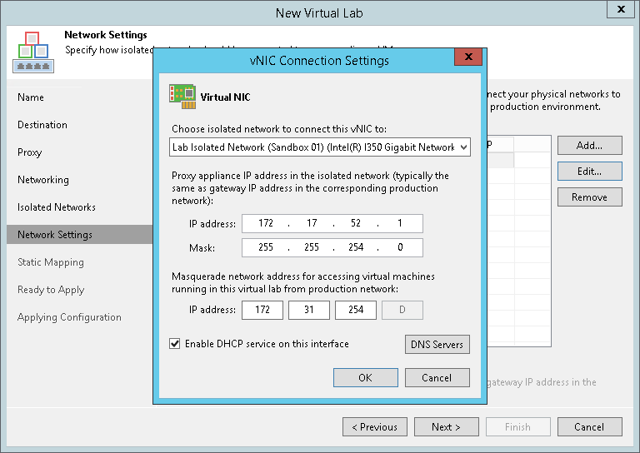The width and height of the screenshot is (640, 453).
Task: Click masquerade IP second field 31
Action: [309, 311]
